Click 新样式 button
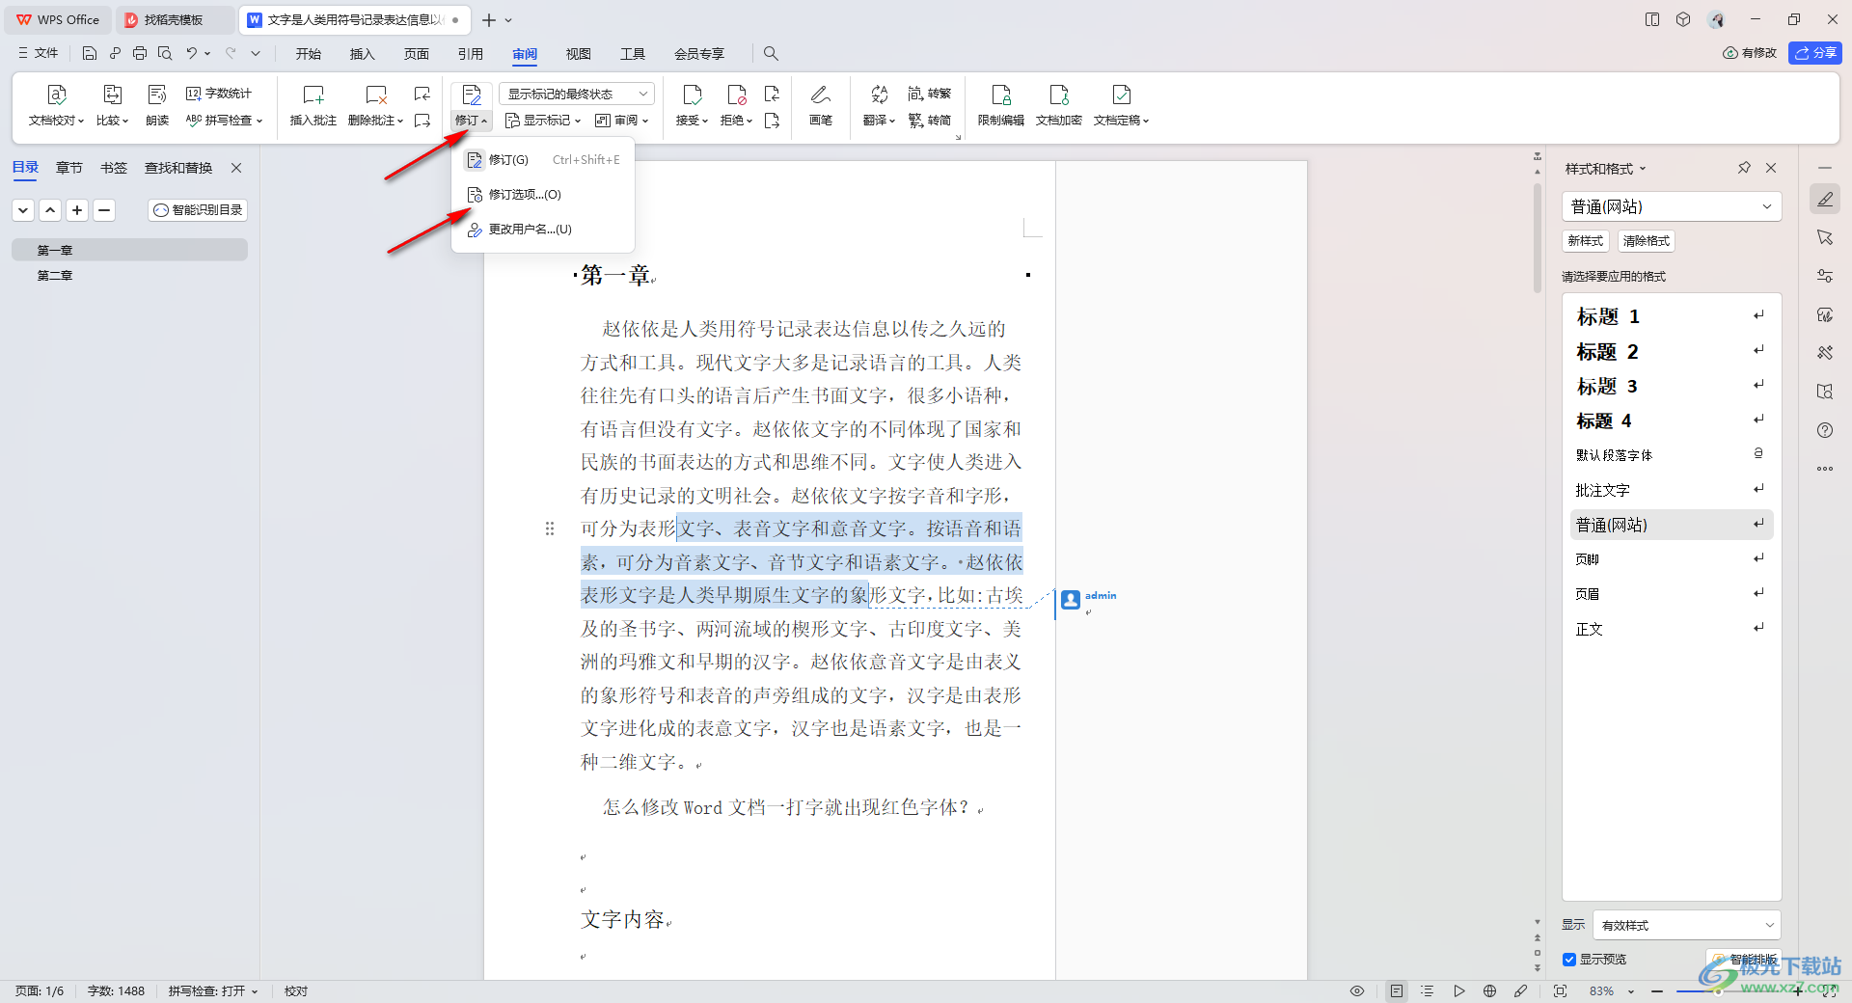 click(1586, 241)
